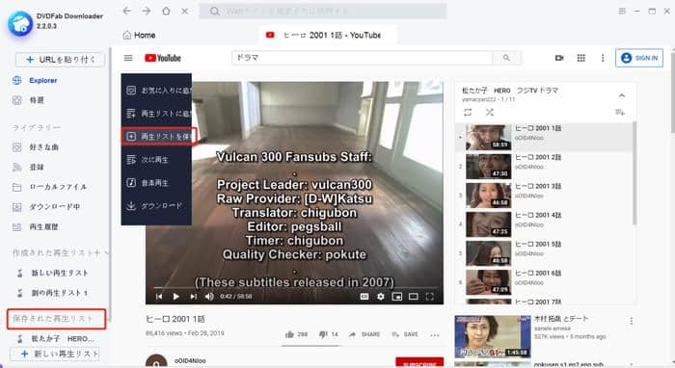Click the SIGN IN button

[x=639, y=58]
